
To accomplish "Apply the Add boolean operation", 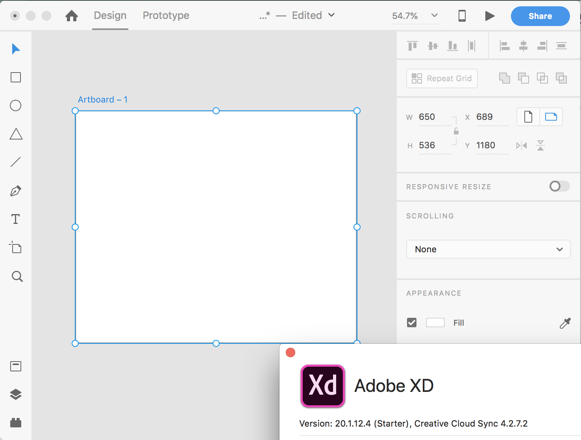I will (x=505, y=78).
